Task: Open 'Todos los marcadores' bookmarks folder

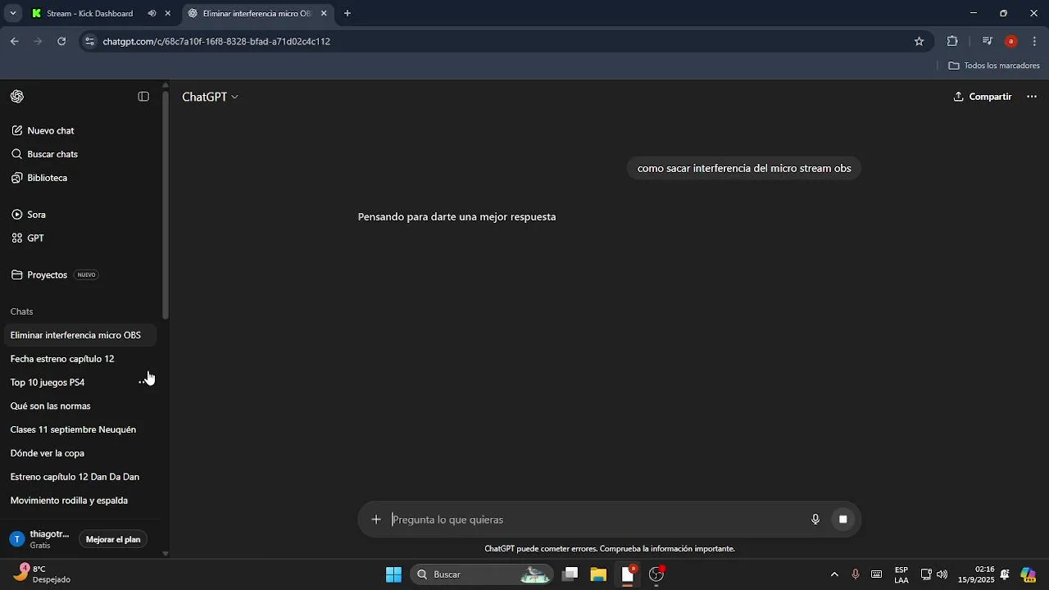Action: pyautogui.click(x=994, y=66)
